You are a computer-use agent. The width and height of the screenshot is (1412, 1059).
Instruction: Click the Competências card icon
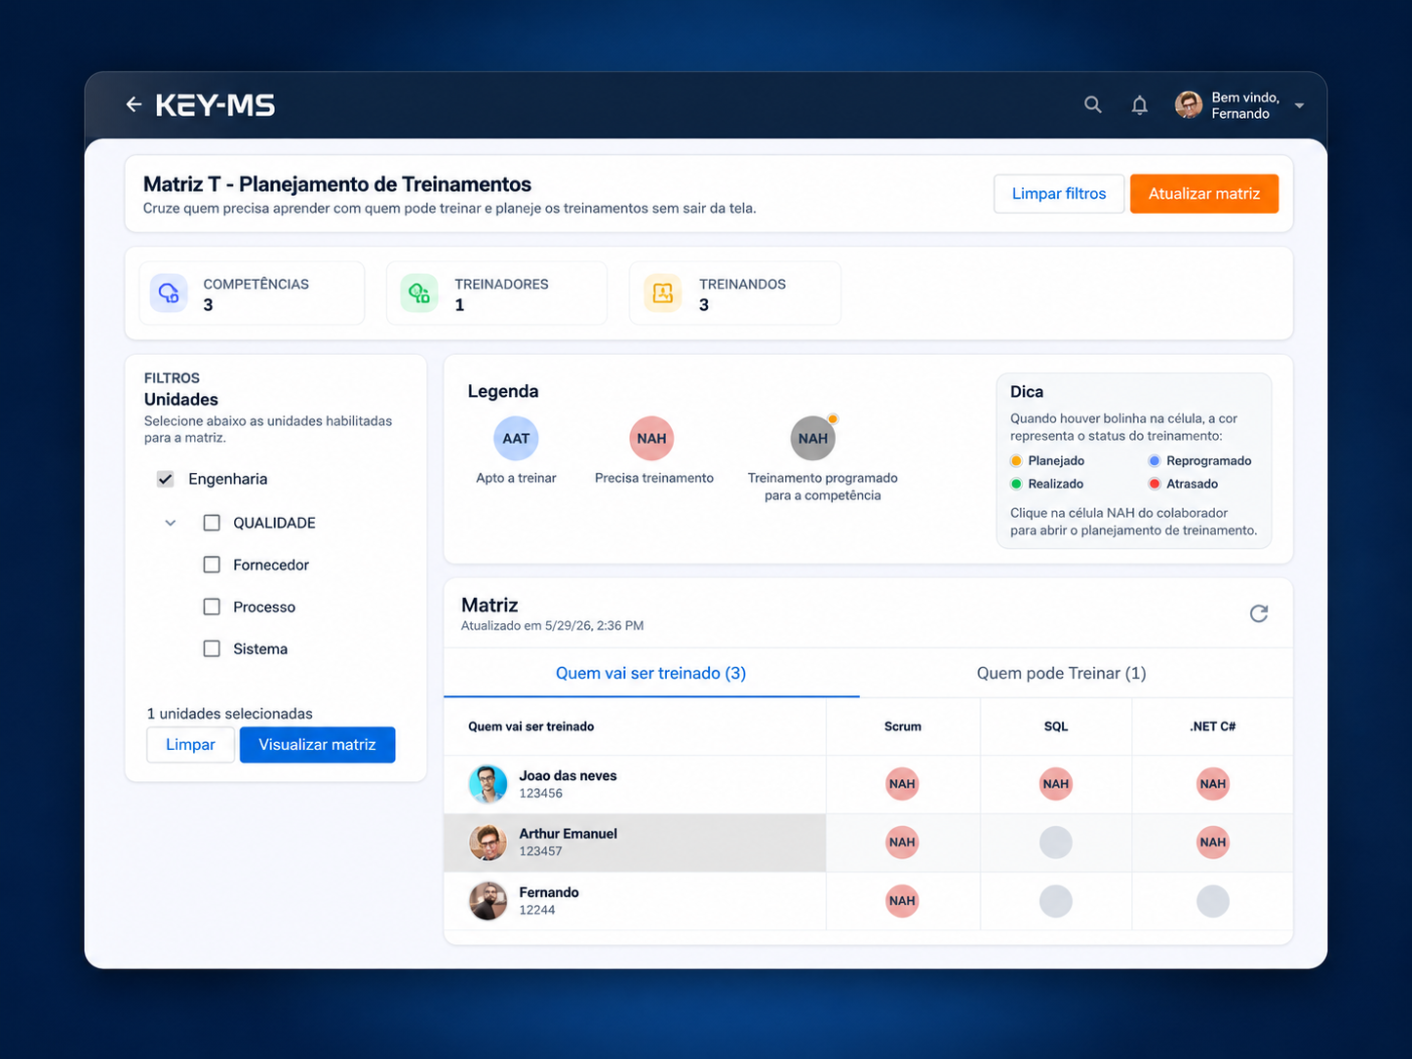[169, 293]
